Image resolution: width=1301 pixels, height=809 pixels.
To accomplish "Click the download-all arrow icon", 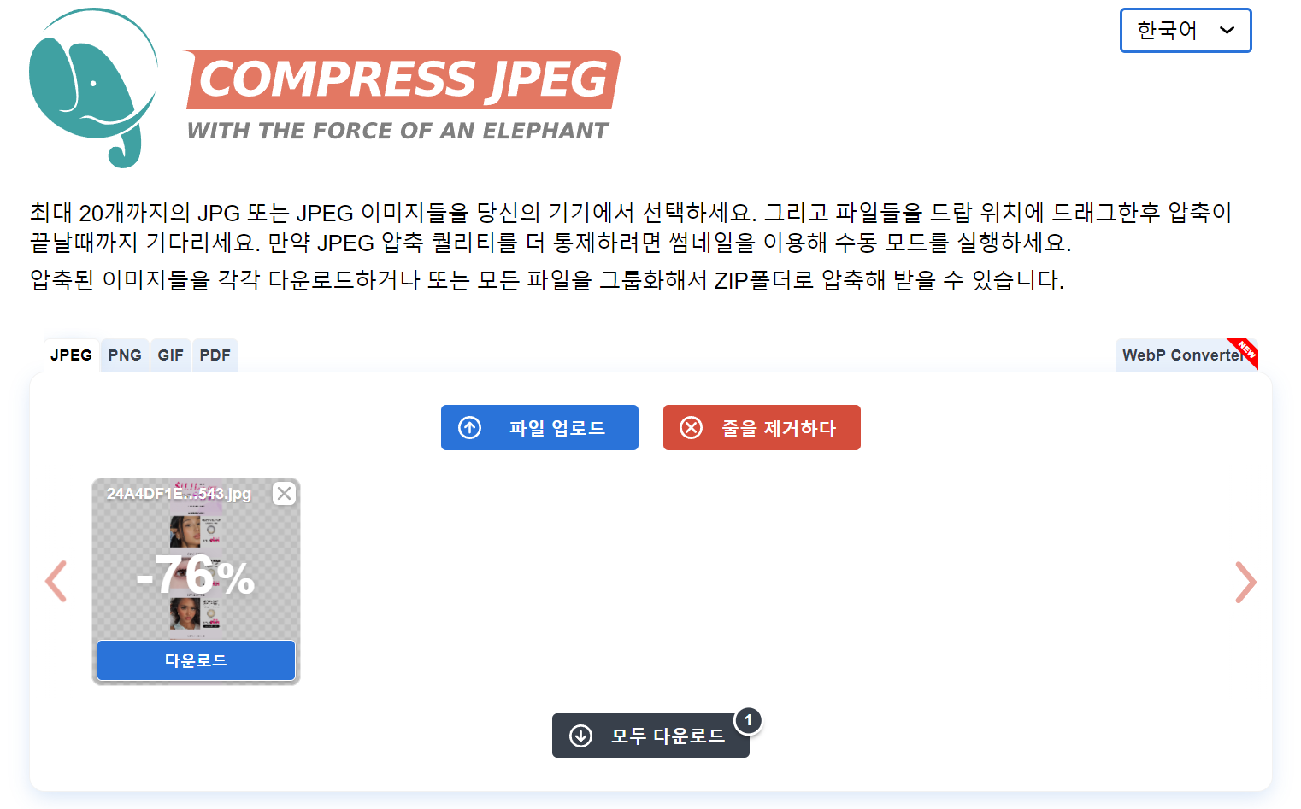I will (x=581, y=736).
